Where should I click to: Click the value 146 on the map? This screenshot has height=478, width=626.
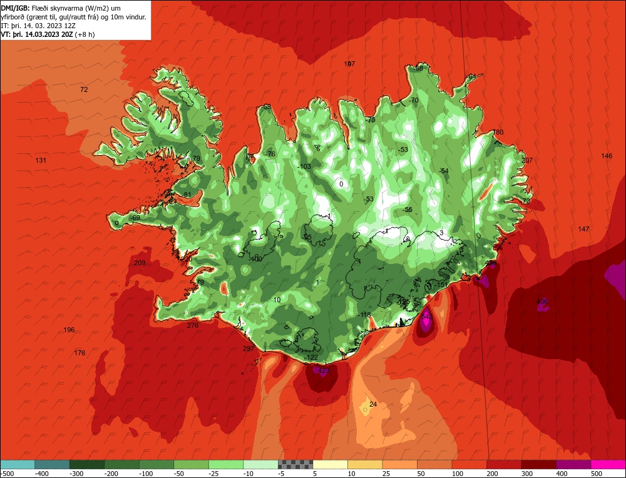click(x=607, y=156)
